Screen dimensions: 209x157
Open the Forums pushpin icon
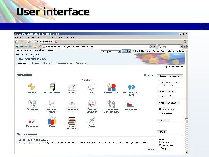(x=32, y=87)
